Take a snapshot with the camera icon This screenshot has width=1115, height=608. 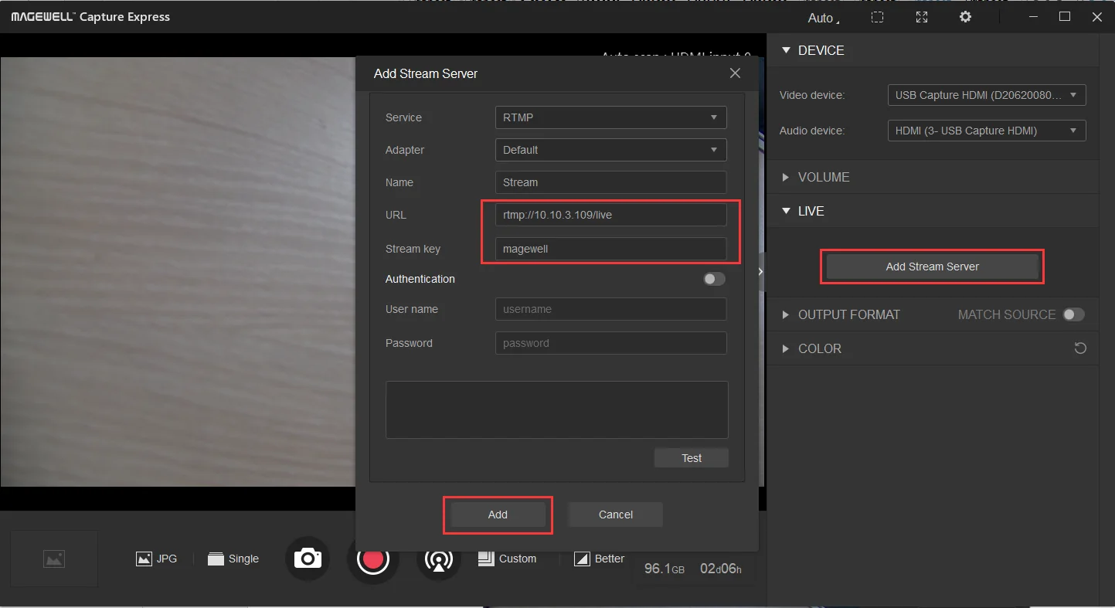[x=308, y=559]
